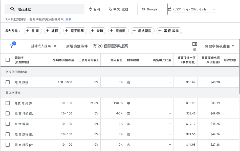
Task: Open the date range dropdown arrow
Action: (x=214, y=9)
